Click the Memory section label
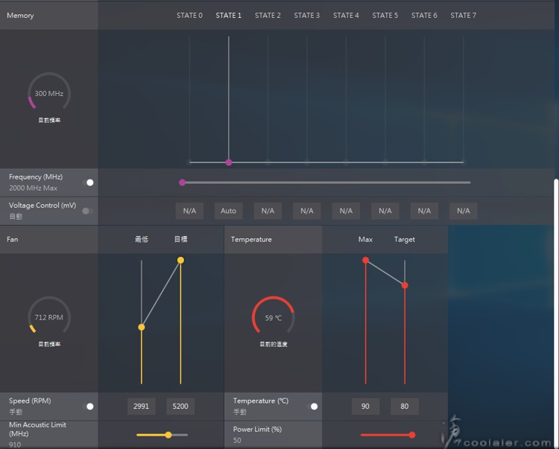 point(20,16)
